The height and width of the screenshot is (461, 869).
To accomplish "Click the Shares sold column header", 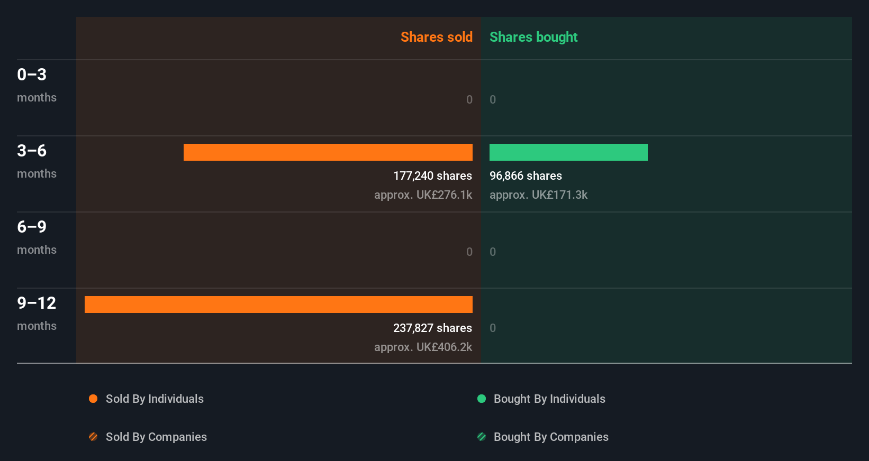I will click(x=437, y=37).
